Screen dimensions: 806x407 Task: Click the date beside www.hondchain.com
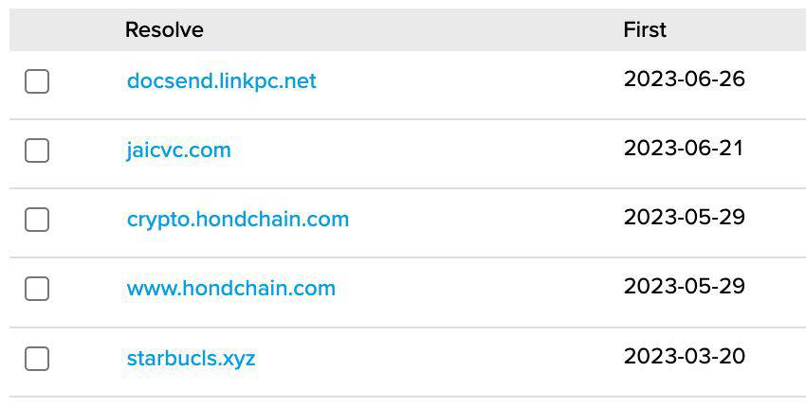[x=684, y=286]
